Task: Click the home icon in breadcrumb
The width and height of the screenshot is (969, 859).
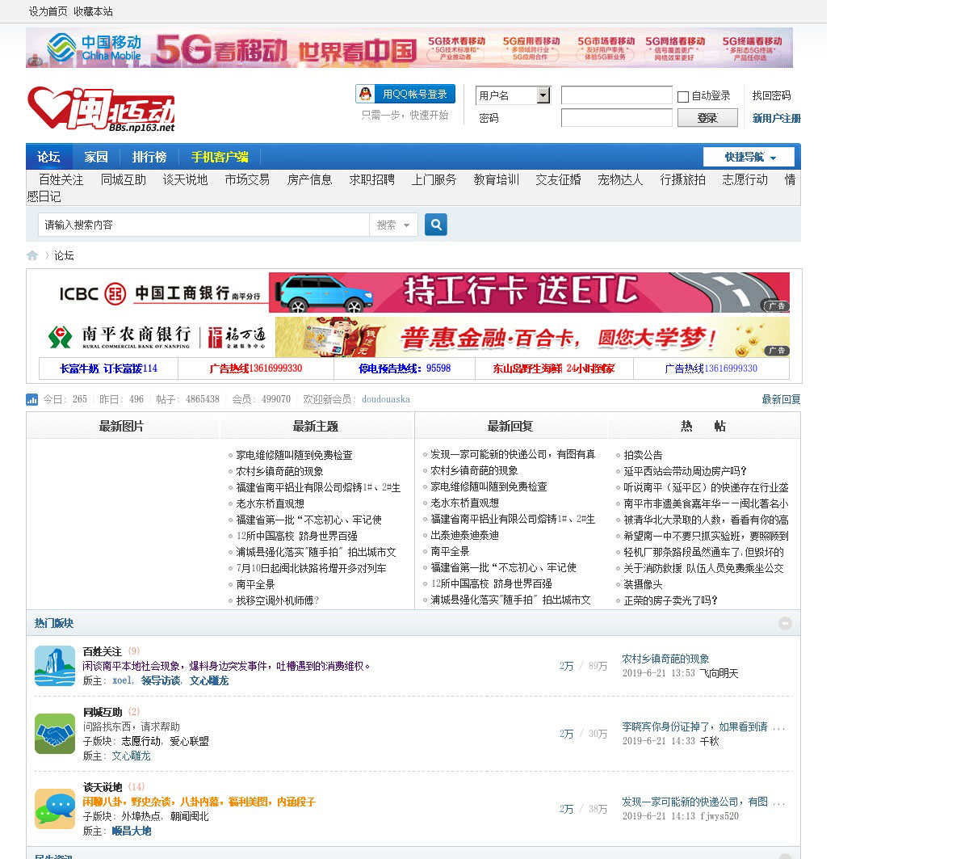Action: point(32,255)
